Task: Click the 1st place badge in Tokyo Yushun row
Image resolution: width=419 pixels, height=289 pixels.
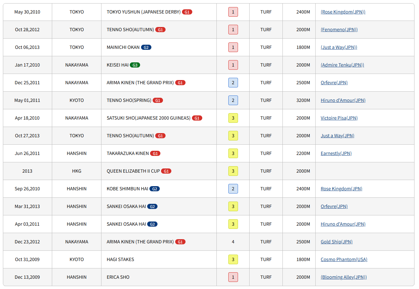Action: [x=233, y=12]
